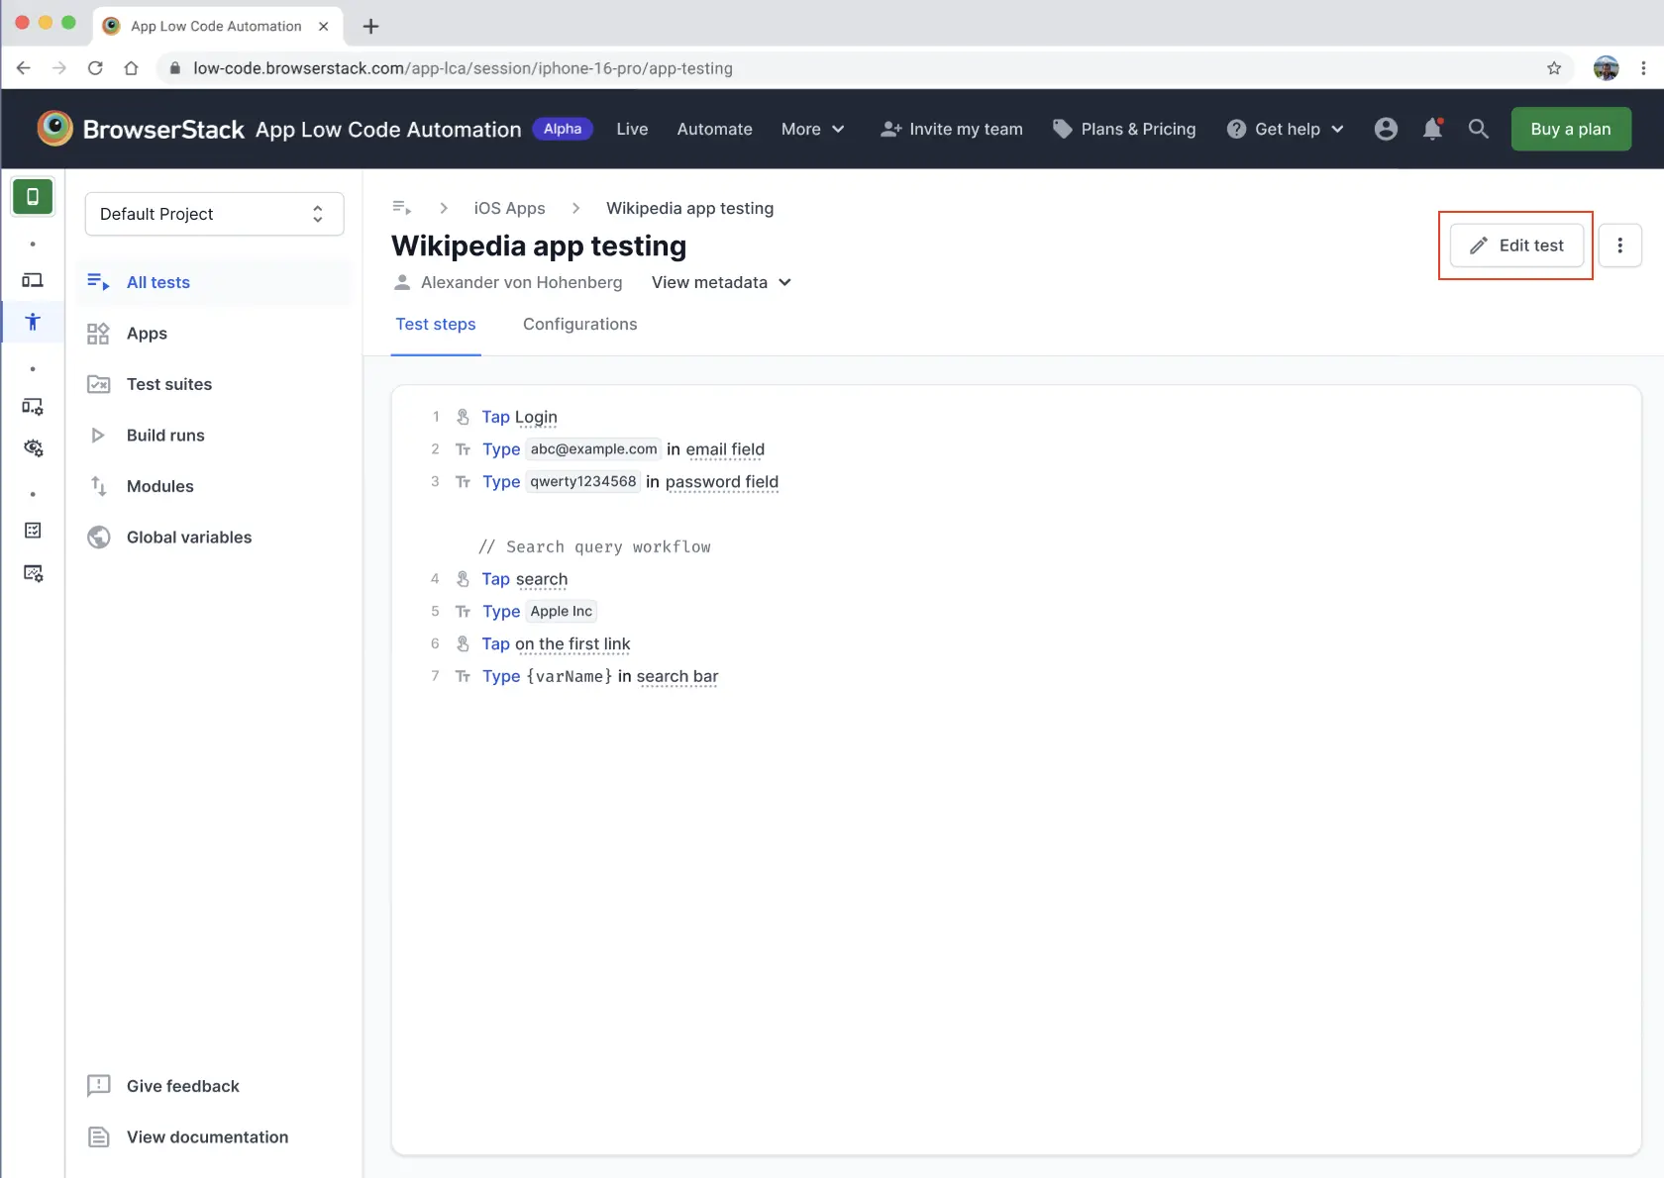Viewport: 1664px width, 1178px height.
Task: Click the checklist panel icon in the sidebar
Action: tap(33, 530)
